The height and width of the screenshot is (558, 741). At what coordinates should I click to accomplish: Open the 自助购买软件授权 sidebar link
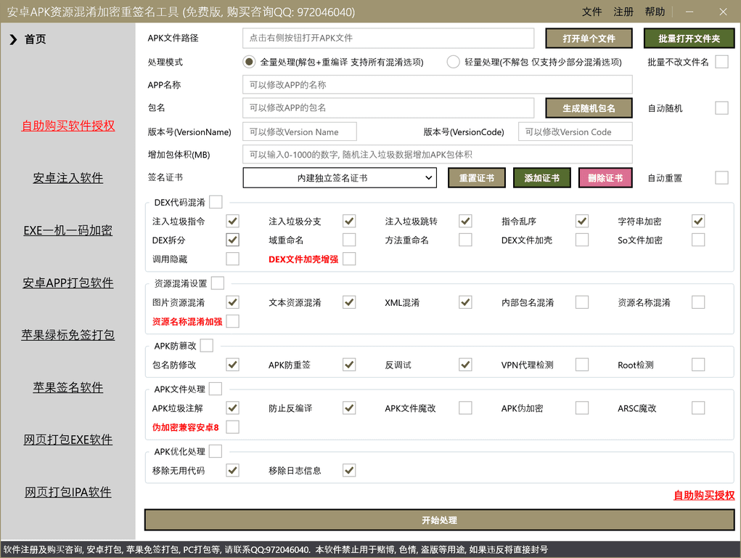(x=68, y=126)
